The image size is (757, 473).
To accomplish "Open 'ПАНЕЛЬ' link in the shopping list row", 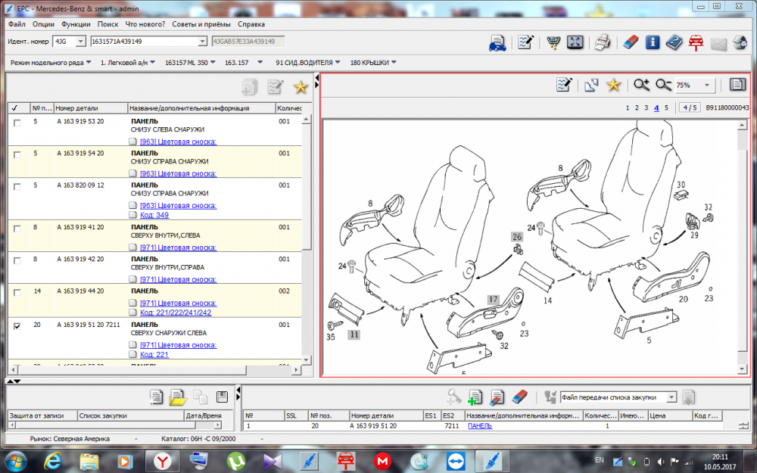I will pyautogui.click(x=478, y=426).
